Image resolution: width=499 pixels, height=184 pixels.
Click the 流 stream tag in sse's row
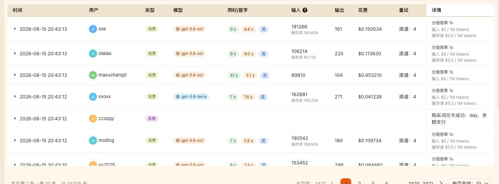(x=264, y=29)
